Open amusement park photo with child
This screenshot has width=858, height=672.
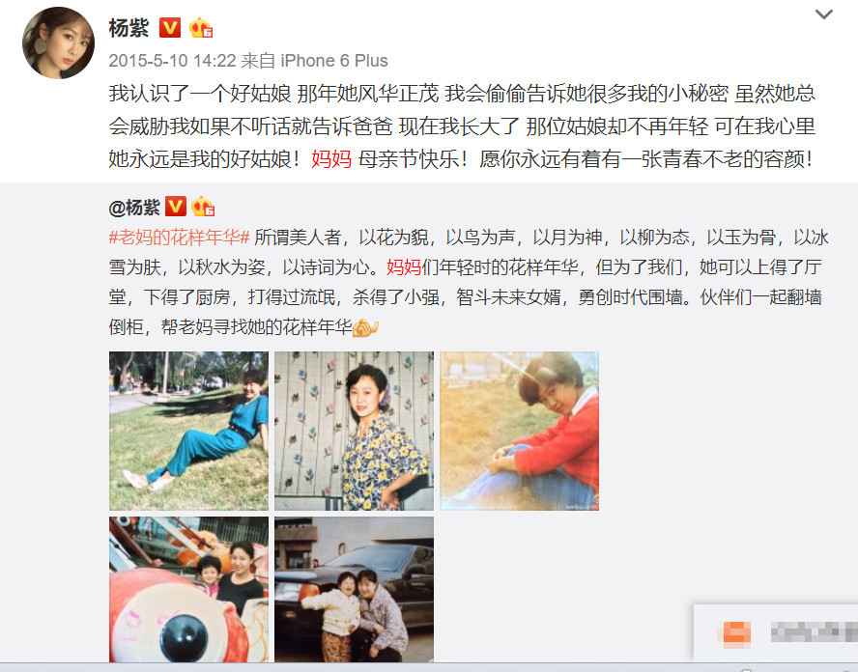pos(188,589)
